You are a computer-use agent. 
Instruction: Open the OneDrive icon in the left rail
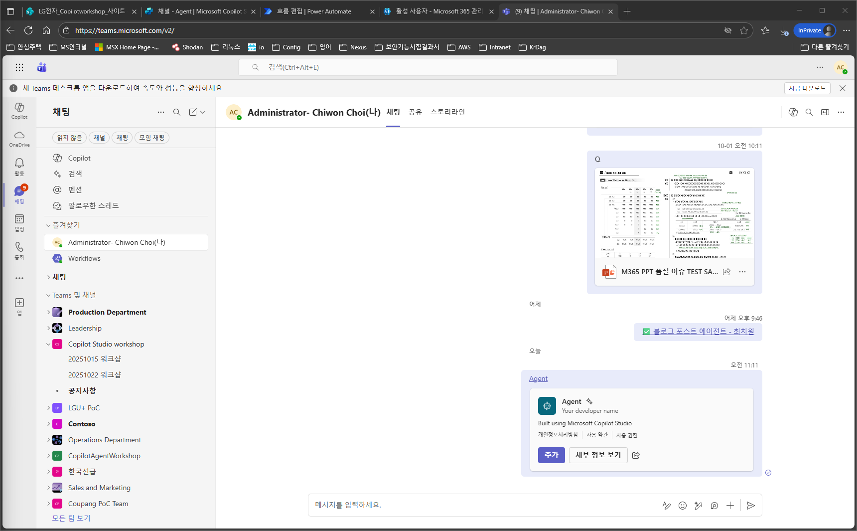click(19, 139)
